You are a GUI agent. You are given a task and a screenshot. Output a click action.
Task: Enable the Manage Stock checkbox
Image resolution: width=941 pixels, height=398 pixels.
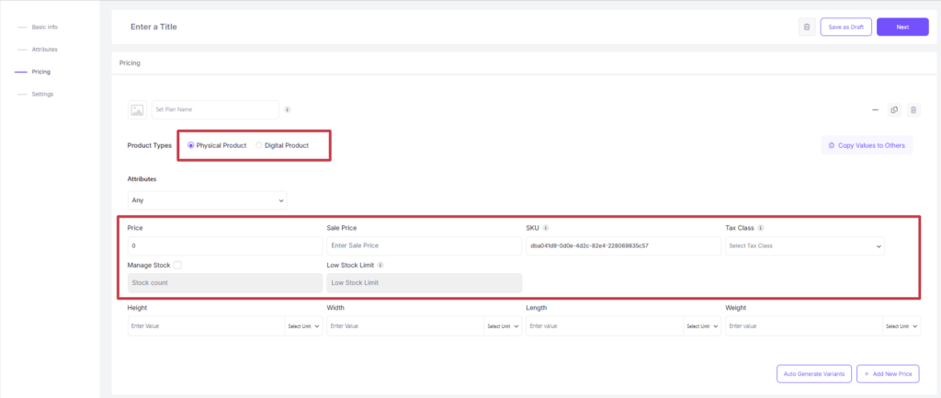tap(177, 265)
